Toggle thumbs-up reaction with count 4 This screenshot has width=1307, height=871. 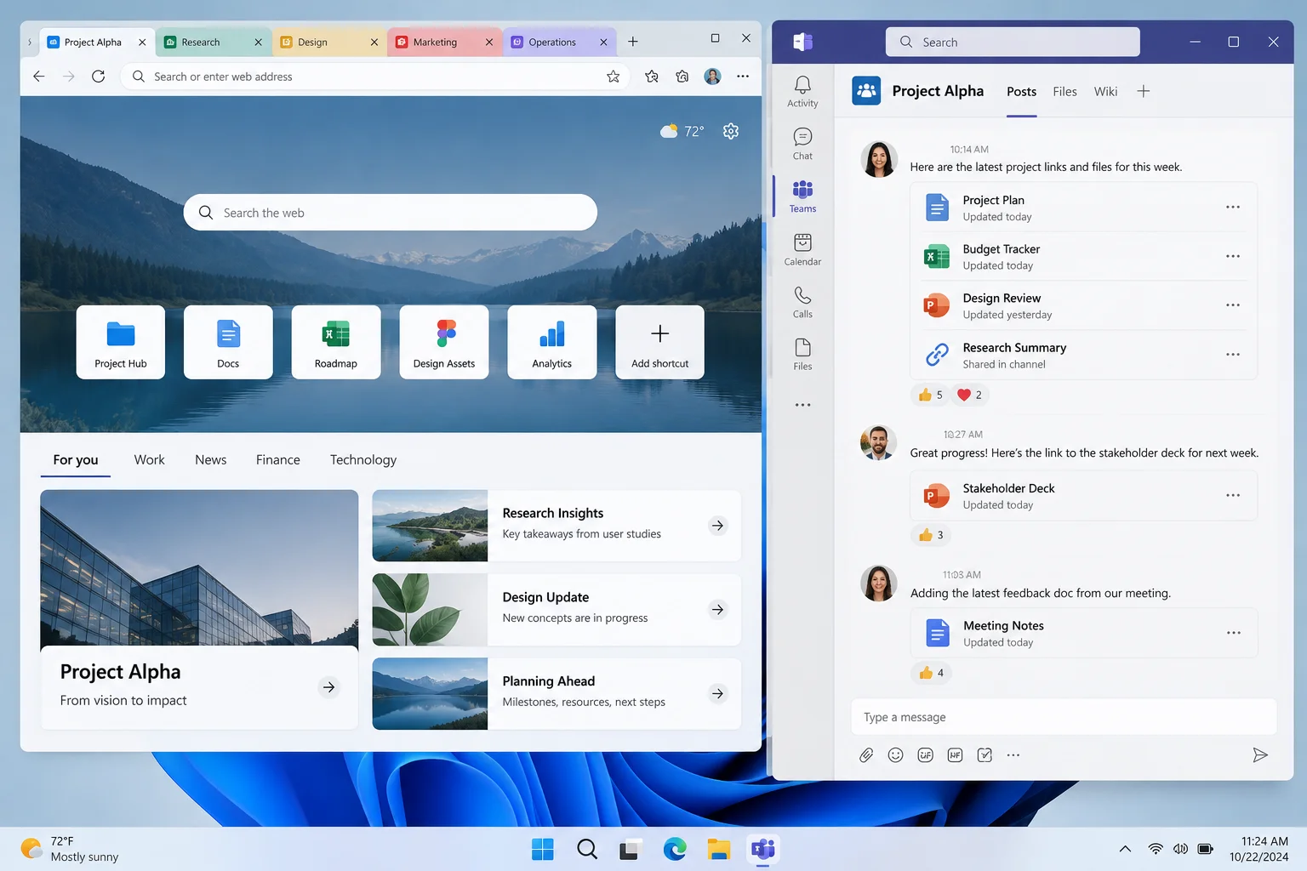point(931,673)
